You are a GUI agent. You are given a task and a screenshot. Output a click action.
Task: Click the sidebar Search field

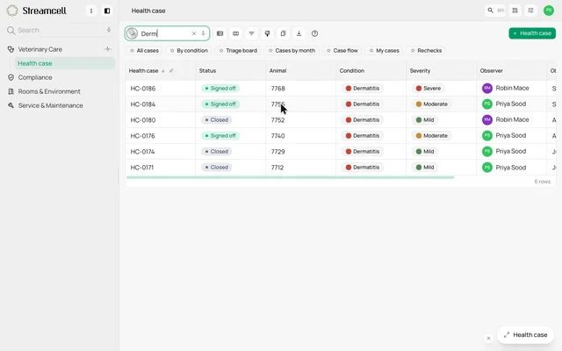coord(59,30)
